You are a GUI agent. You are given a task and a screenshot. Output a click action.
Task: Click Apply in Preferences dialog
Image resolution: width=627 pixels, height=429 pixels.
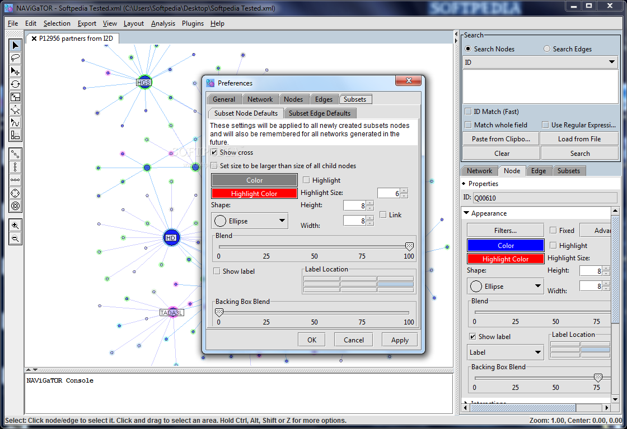click(400, 340)
